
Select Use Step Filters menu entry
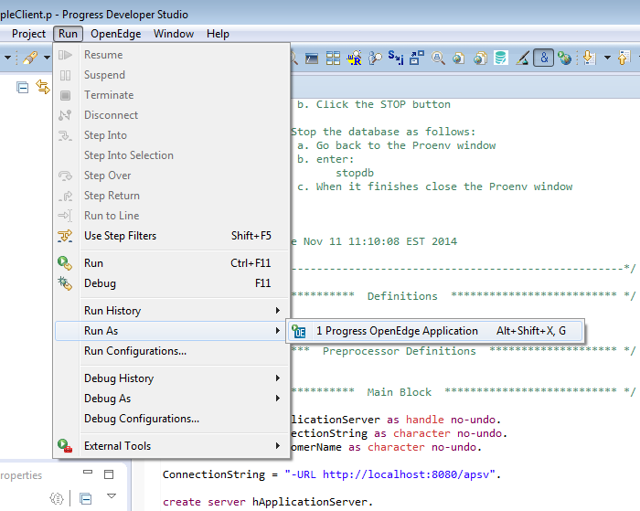click(x=172, y=236)
